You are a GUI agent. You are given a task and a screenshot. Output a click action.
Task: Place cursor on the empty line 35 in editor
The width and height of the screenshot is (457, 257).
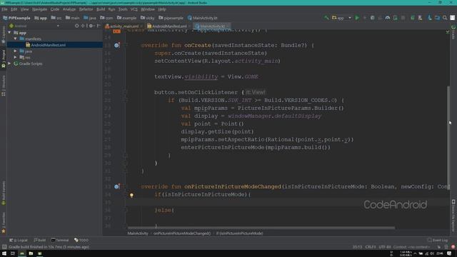point(287,202)
